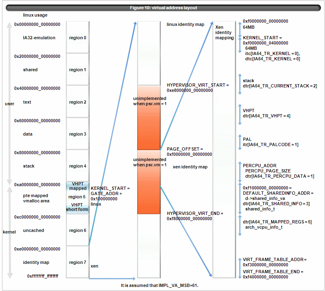Click the "region 2" box label
325x291 pixels.
[x=78, y=102]
